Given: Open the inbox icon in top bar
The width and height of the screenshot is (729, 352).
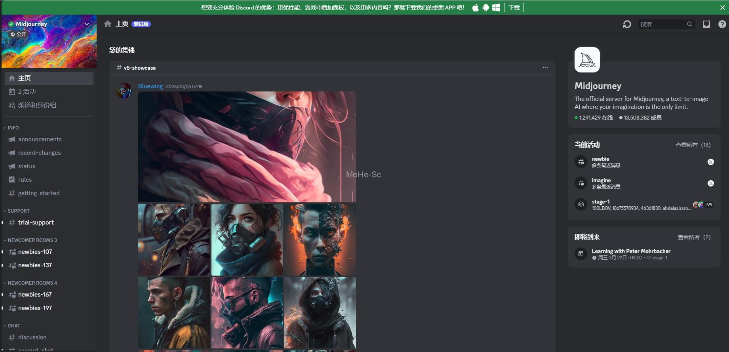Looking at the screenshot, I should pos(706,24).
